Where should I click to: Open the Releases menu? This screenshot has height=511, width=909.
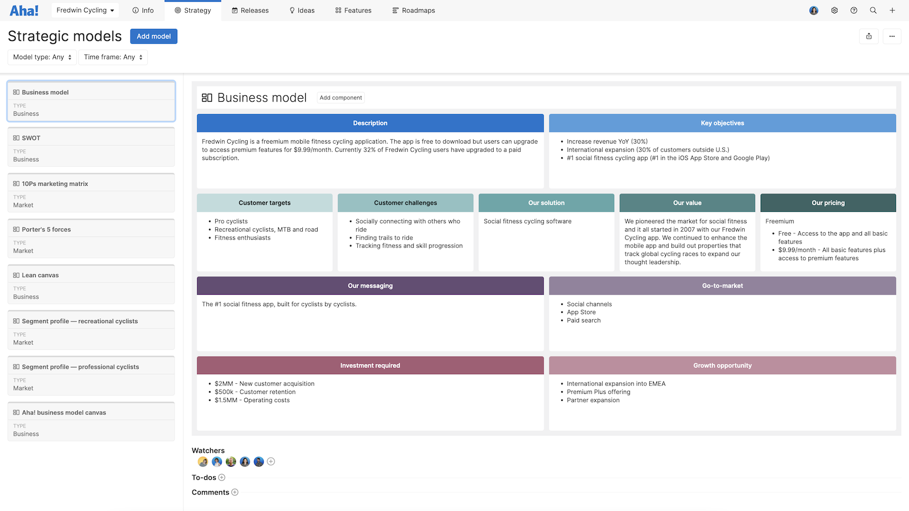click(x=251, y=10)
